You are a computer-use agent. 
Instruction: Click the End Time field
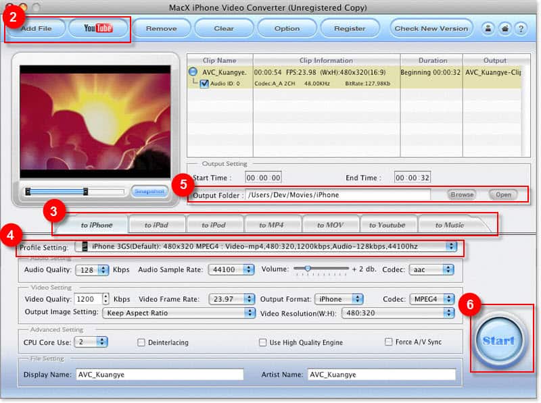coord(413,178)
